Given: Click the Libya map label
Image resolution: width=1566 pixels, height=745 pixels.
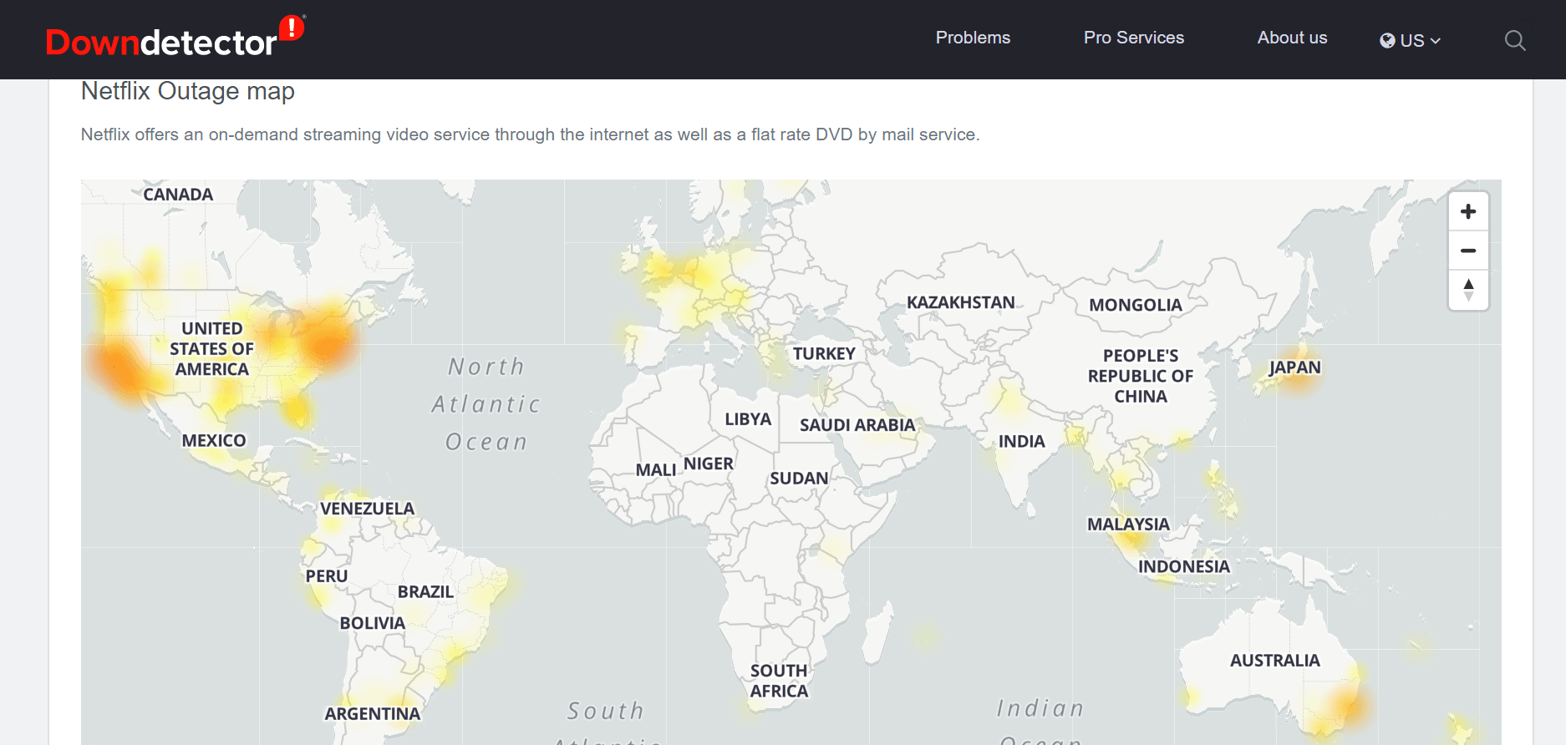Looking at the screenshot, I should coord(748,419).
